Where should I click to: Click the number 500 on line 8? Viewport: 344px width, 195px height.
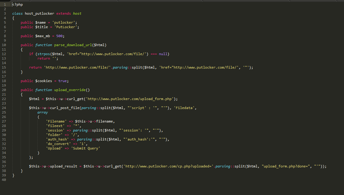coord(59,36)
